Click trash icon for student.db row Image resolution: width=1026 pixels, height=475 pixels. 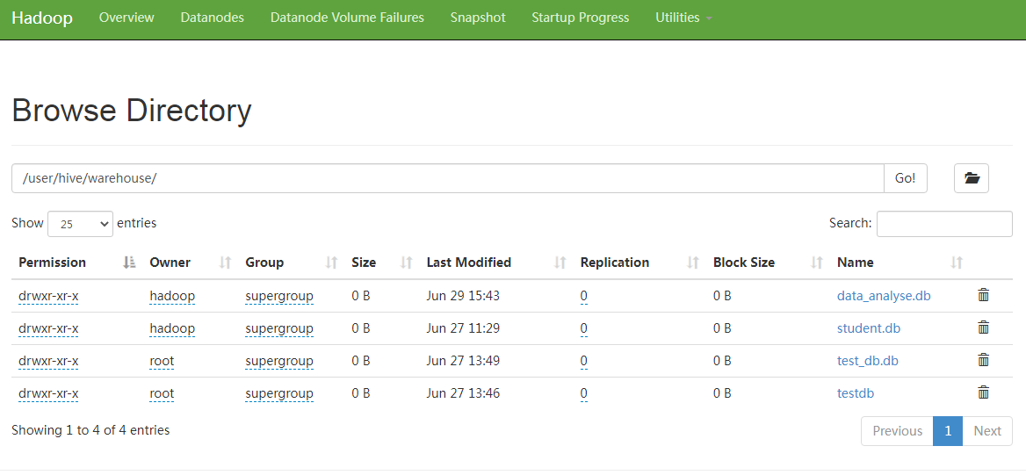983,328
